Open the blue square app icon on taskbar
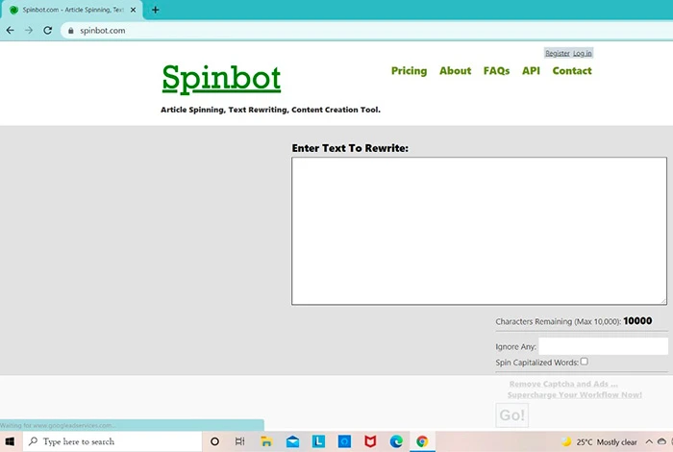The height and width of the screenshot is (452, 673). pos(344,441)
